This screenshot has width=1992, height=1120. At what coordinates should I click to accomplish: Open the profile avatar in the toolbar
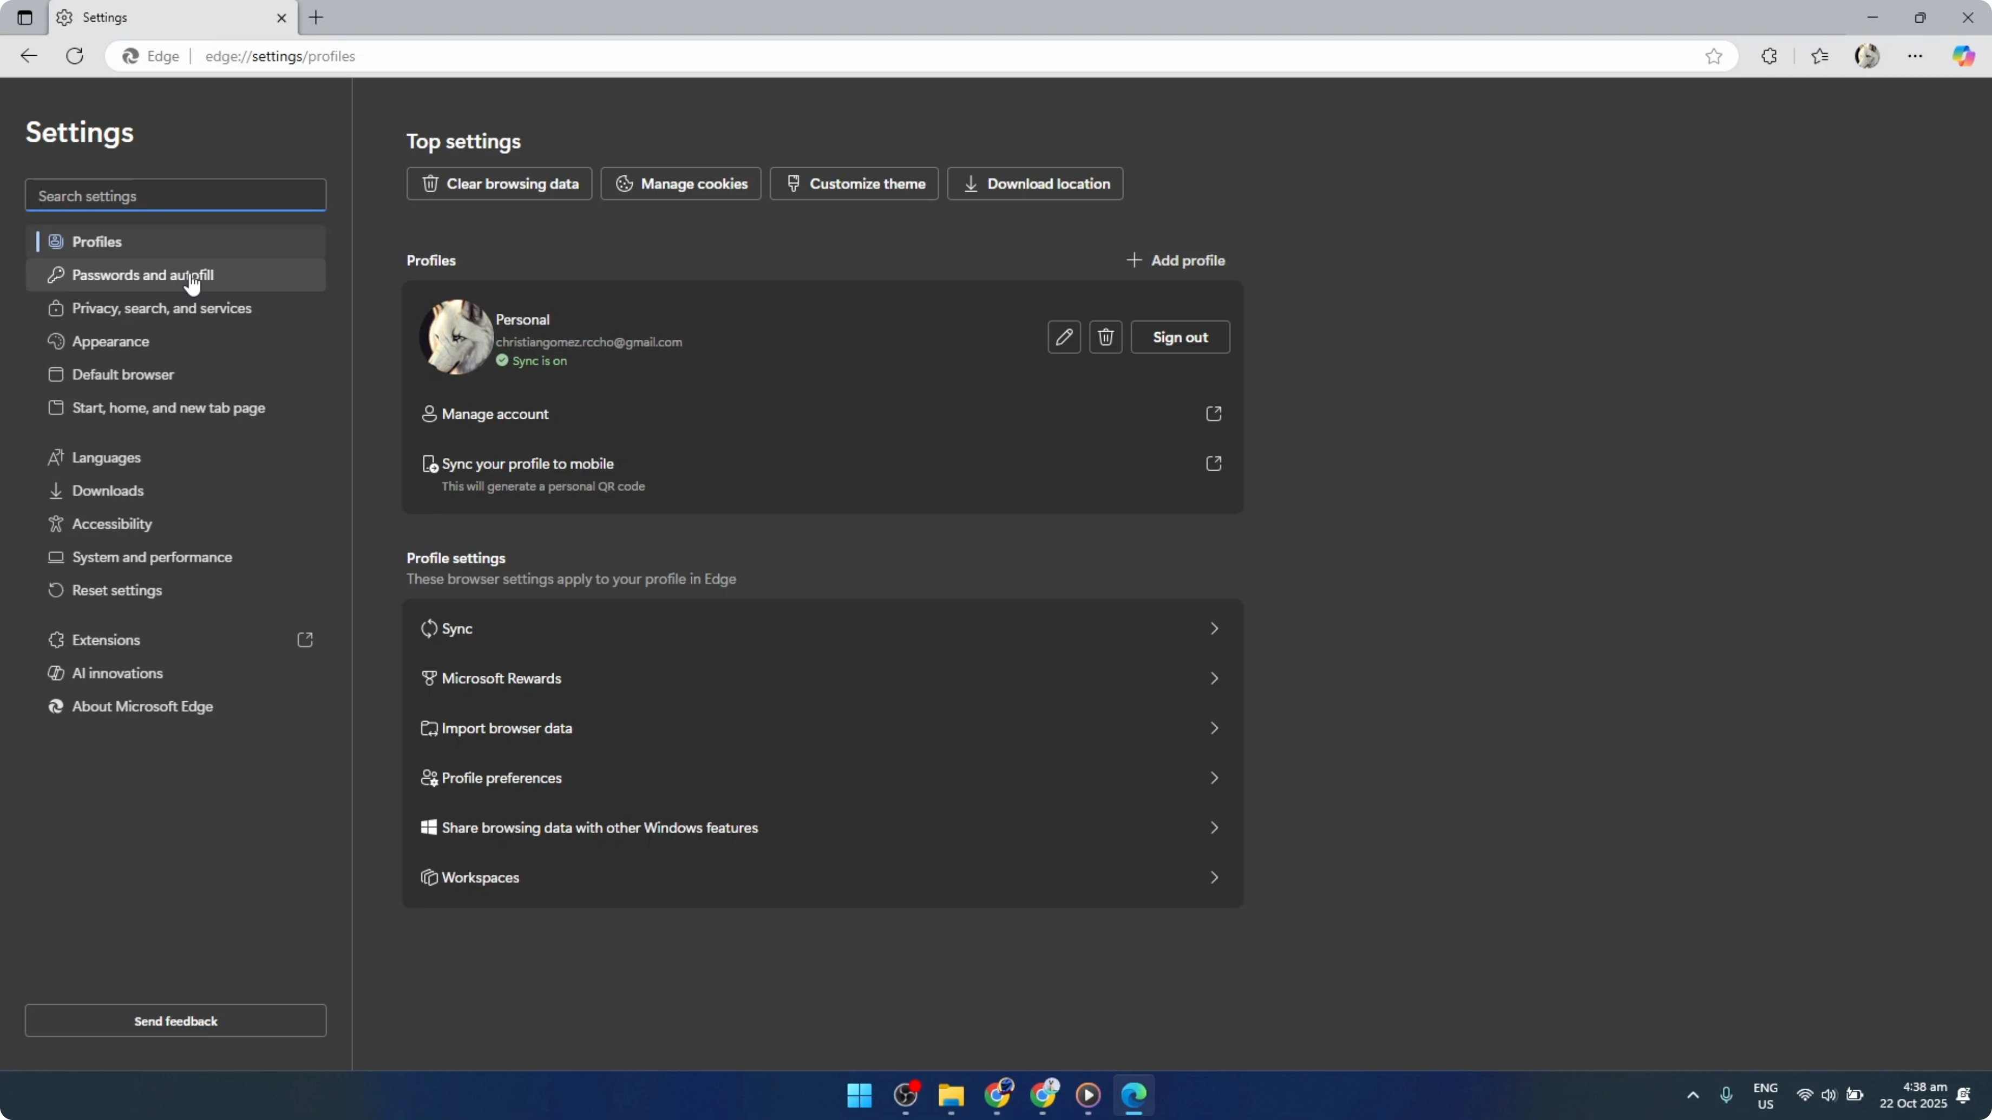1867,56
